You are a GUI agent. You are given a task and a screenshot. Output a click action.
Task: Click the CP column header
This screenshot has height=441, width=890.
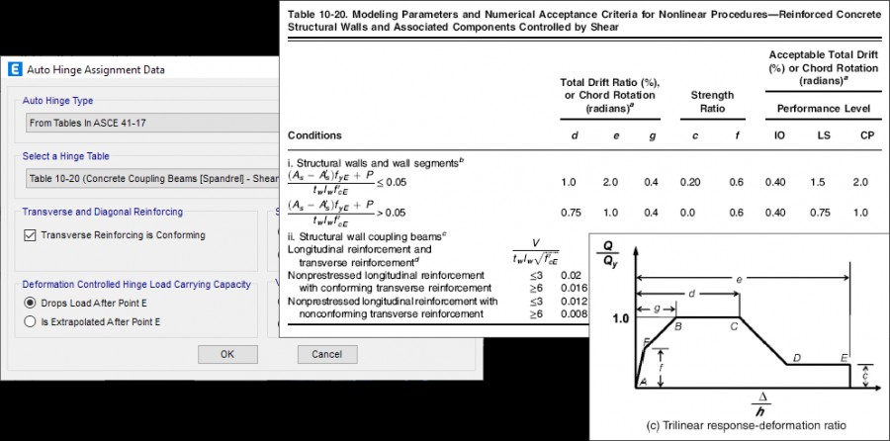(x=864, y=134)
